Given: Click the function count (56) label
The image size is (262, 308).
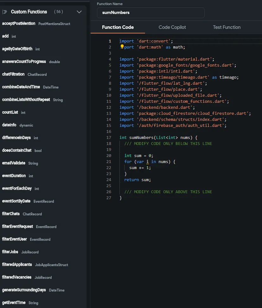Looking at the screenshot, I should tap(59, 12).
